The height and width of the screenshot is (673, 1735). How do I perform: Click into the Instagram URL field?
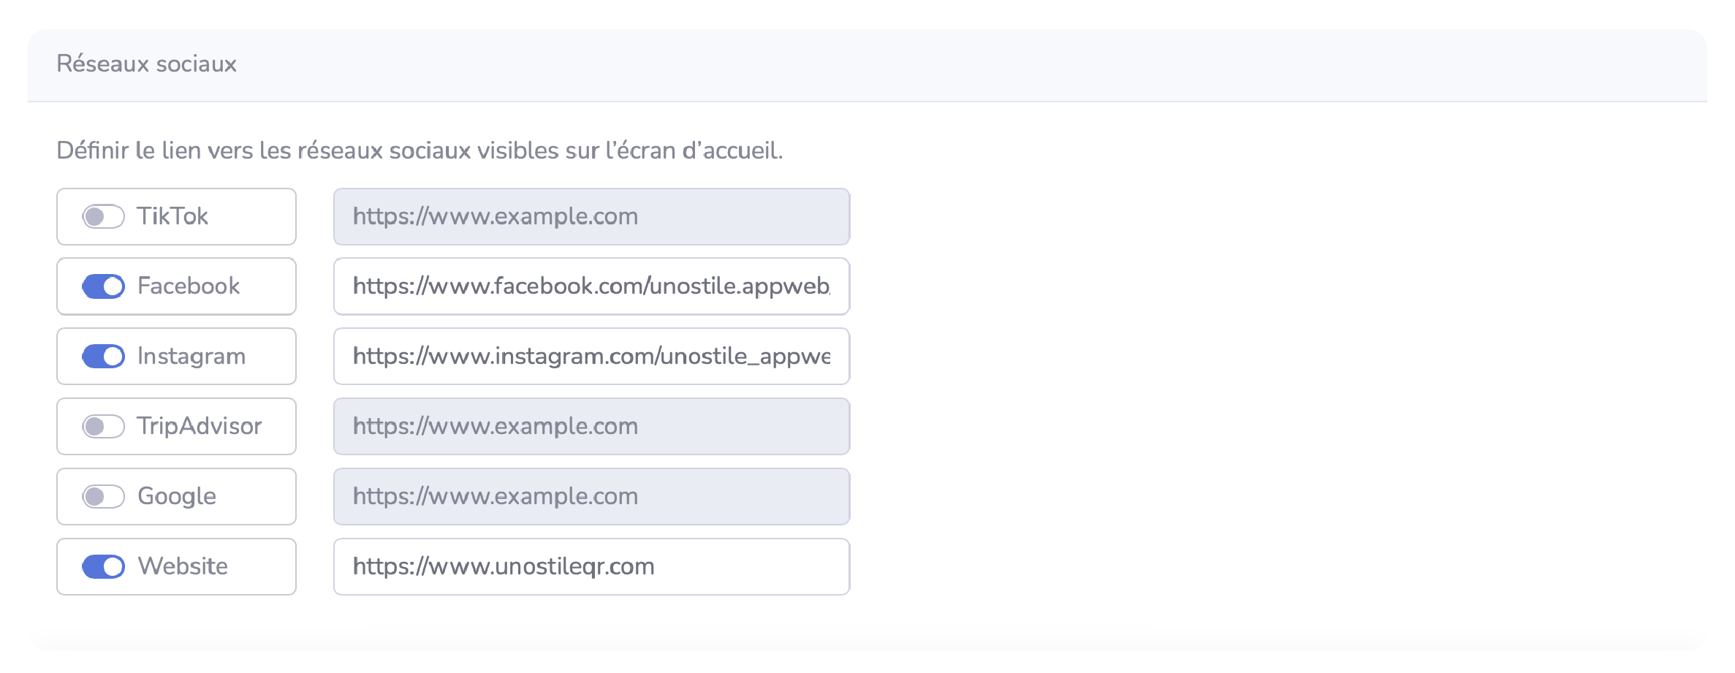point(591,357)
